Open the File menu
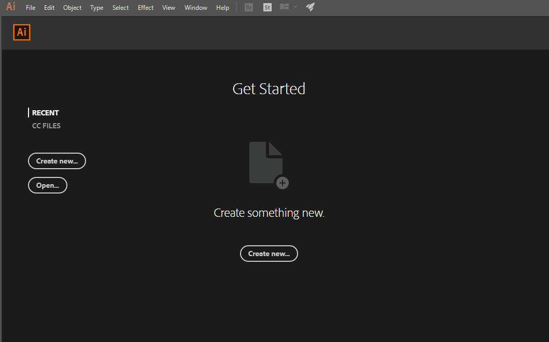The height and width of the screenshot is (342, 549). [x=31, y=7]
